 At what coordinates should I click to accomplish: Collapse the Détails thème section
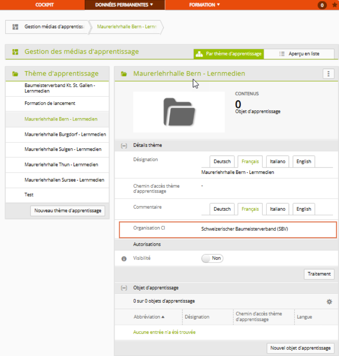pos(124,145)
